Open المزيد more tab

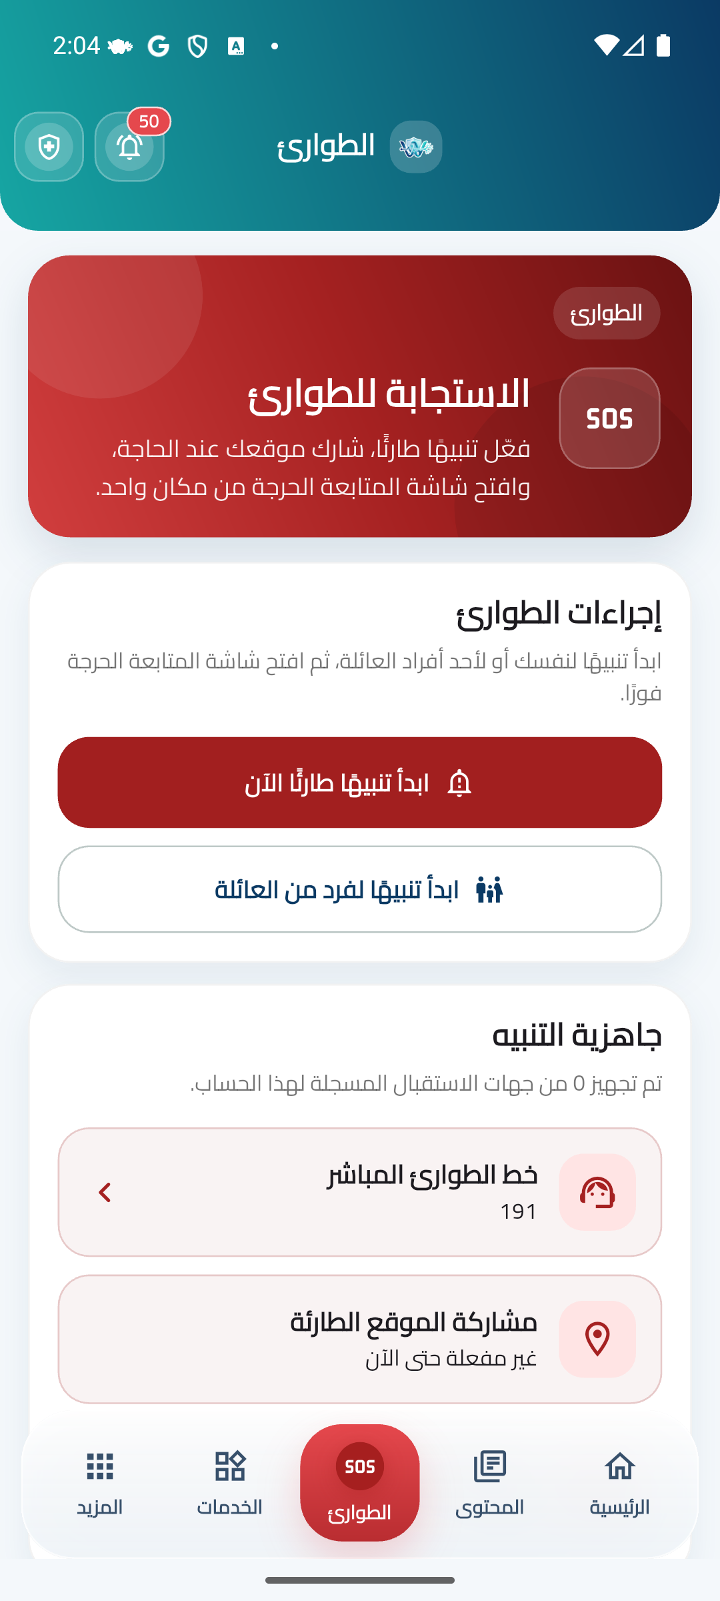pyautogui.click(x=100, y=1482)
